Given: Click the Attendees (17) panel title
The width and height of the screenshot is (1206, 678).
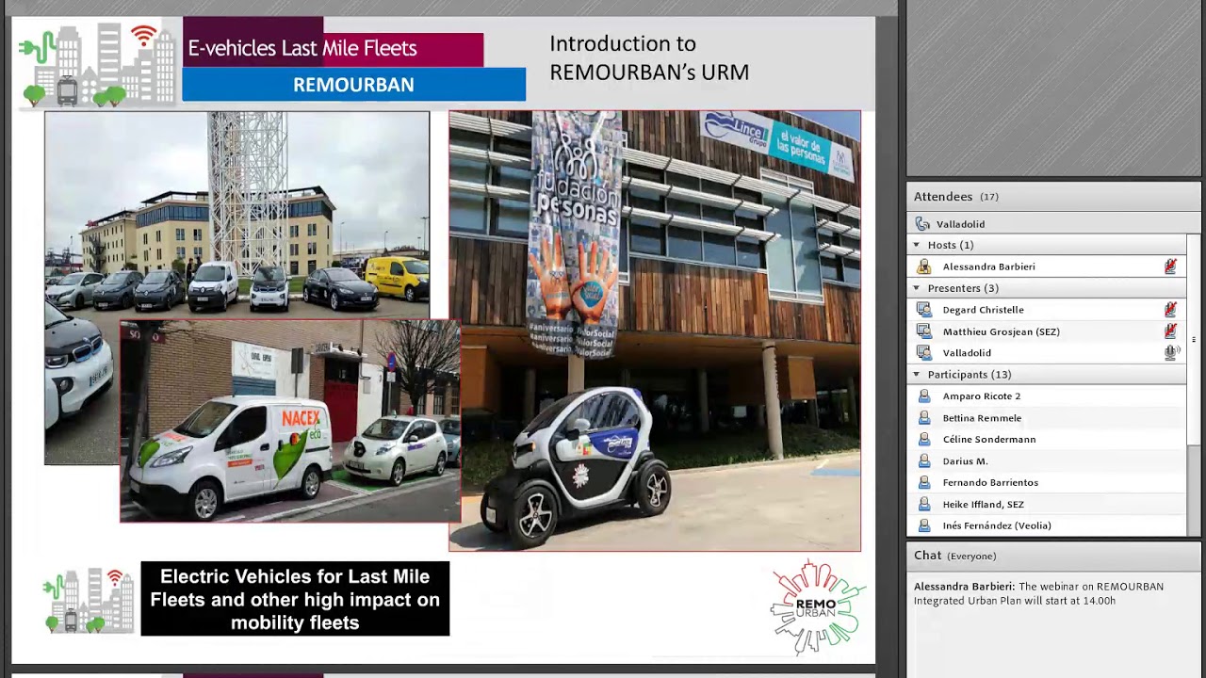Looking at the screenshot, I should 955,197.
